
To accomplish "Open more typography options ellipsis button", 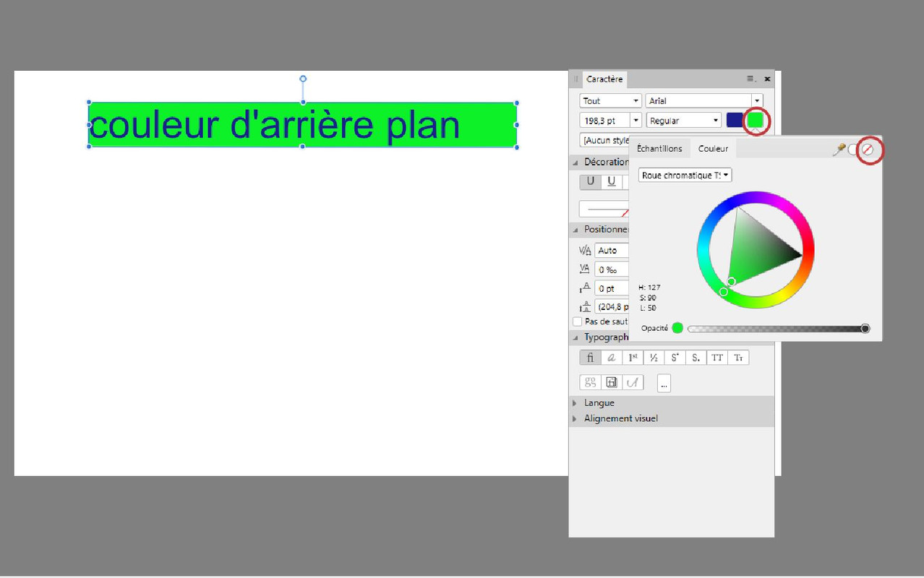I will [664, 384].
